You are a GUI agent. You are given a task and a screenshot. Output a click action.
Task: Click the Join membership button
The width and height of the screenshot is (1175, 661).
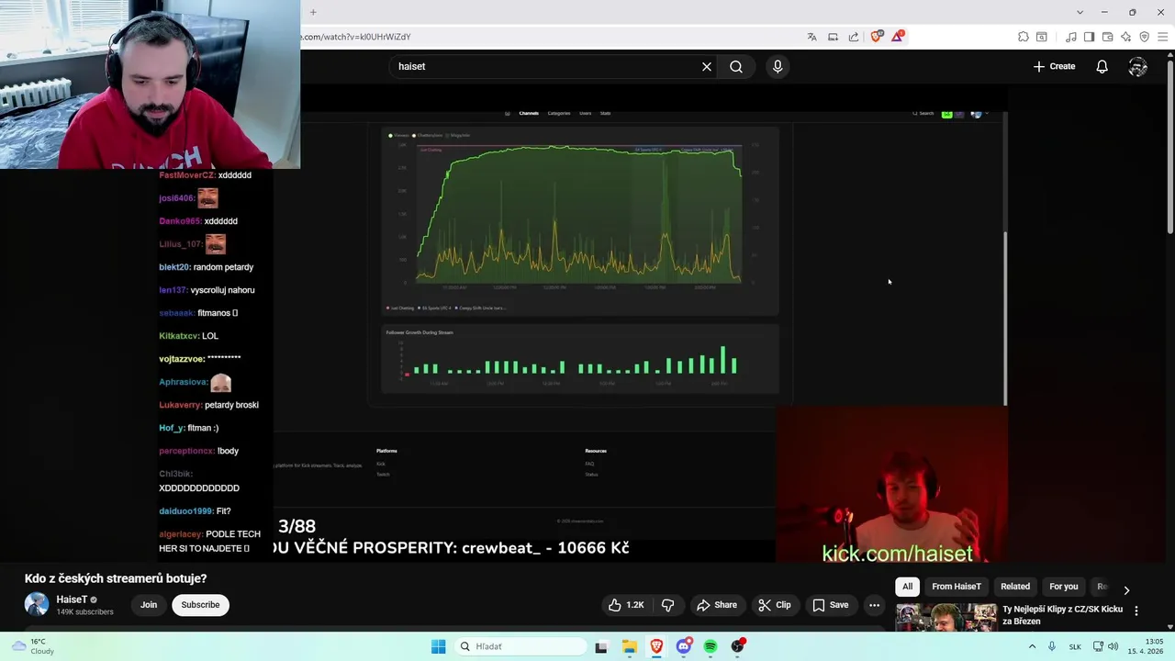pos(149,605)
